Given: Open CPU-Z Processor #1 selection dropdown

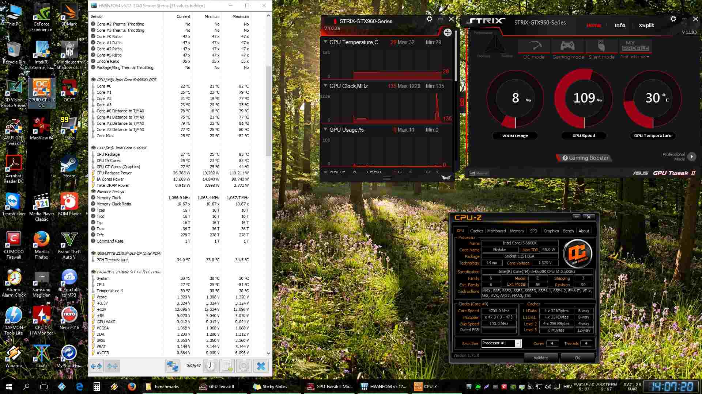Looking at the screenshot, I should click(517, 343).
